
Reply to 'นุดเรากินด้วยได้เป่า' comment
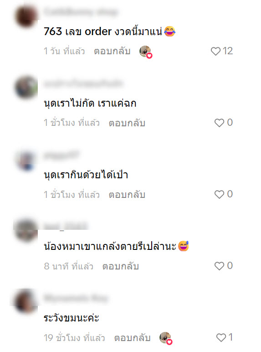click(127, 194)
